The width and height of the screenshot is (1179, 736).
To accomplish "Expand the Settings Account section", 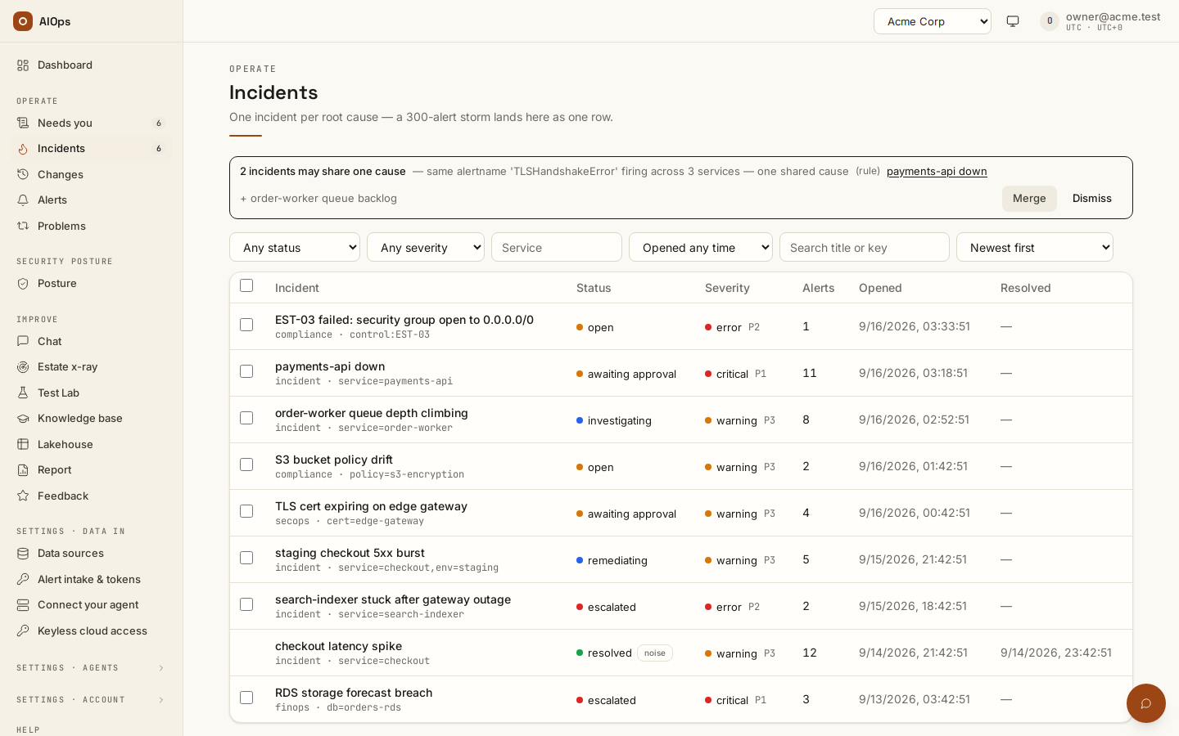I will click(91, 700).
